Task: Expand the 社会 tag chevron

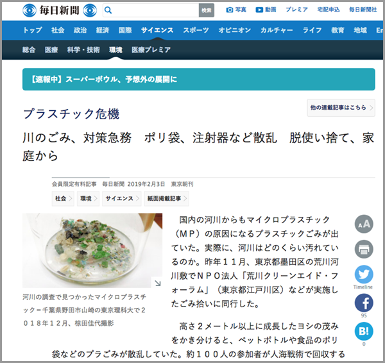Action: 70,198
